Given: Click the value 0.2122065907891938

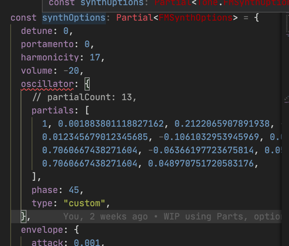Looking at the screenshot, I should [x=222, y=124].
